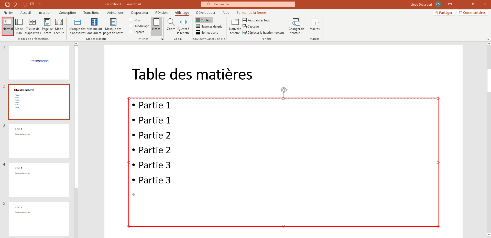The height and width of the screenshot is (238, 491).
Task: Open ribbon display options icon
Action: [x=450, y=4]
